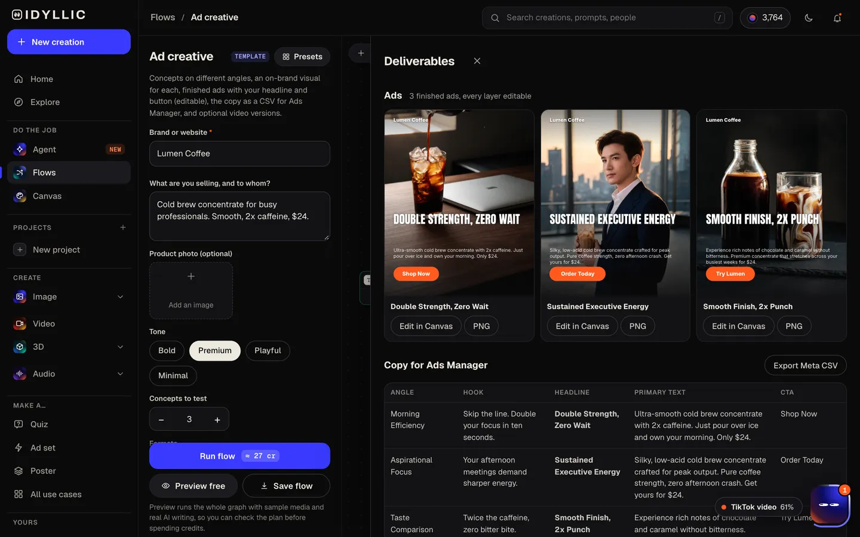This screenshot has height=537, width=860.
Task: Click the Idyllic logo in the sidebar
Action: point(49,15)
